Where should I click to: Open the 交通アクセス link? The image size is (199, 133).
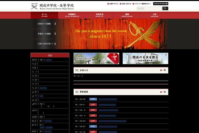point(113,4)
